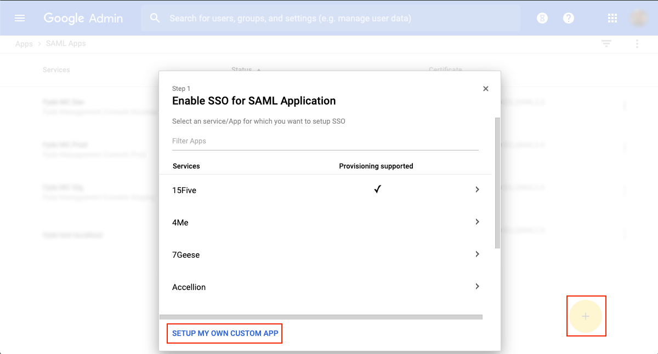Expand the 15Five service arrow
Screen dimensions: 658x354
[x=477, y=189]
